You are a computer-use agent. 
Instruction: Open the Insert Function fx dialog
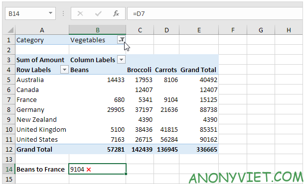click(x=116, y=13)
